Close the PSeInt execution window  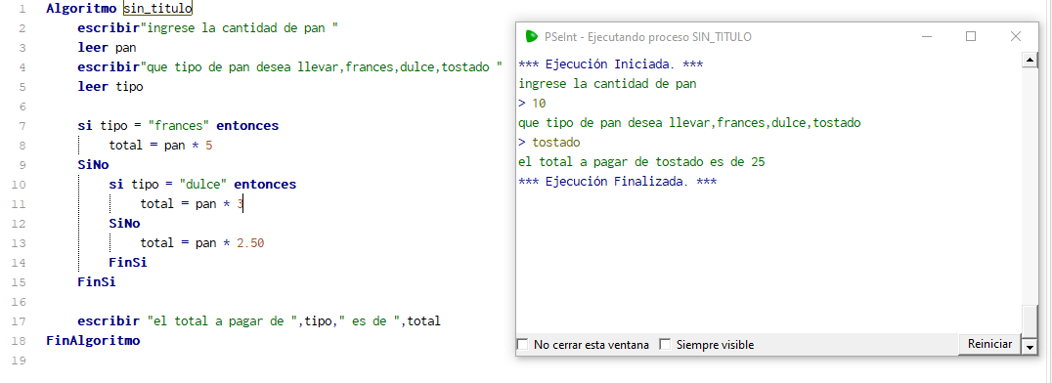[1015, 37]
